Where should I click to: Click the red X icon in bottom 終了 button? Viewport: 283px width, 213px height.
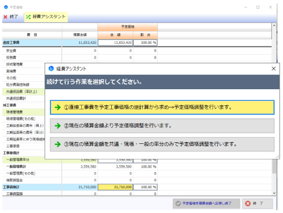click(x=248, y=203)
